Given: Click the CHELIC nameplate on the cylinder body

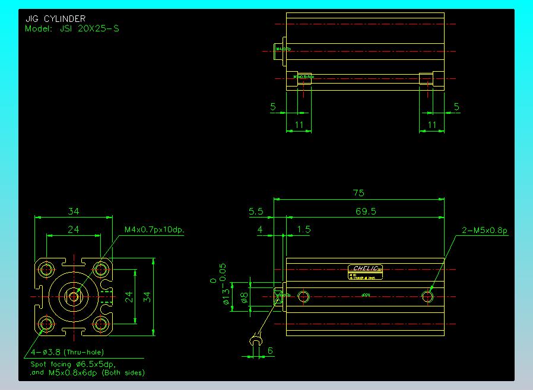Looking at the screenshot, I should [364, 270].
